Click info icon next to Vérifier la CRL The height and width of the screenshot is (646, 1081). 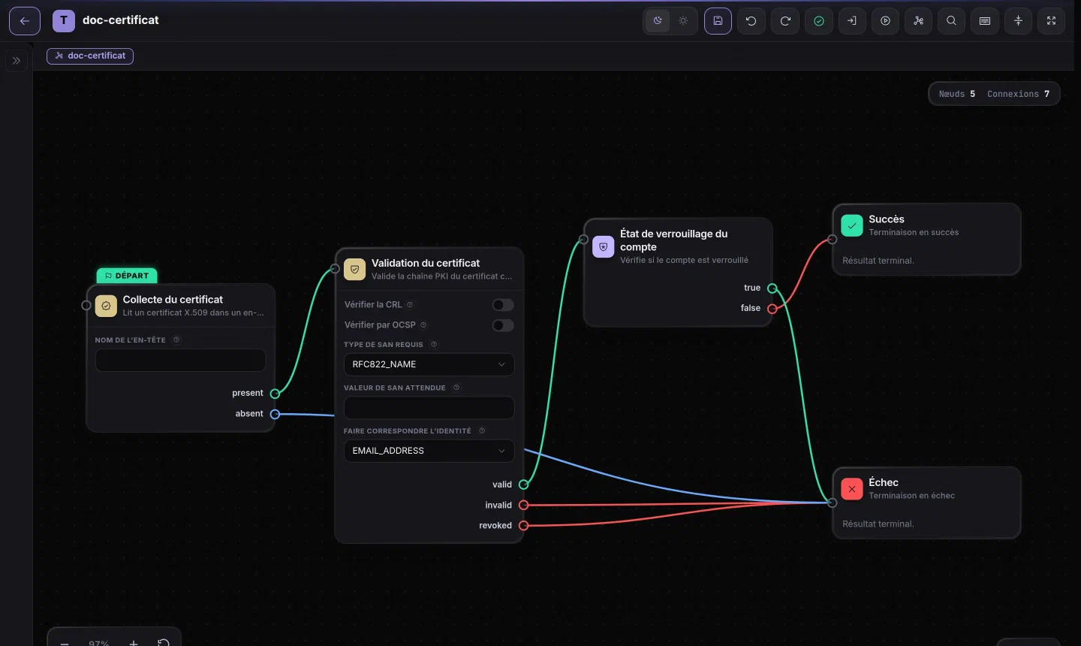pos(410,305)
